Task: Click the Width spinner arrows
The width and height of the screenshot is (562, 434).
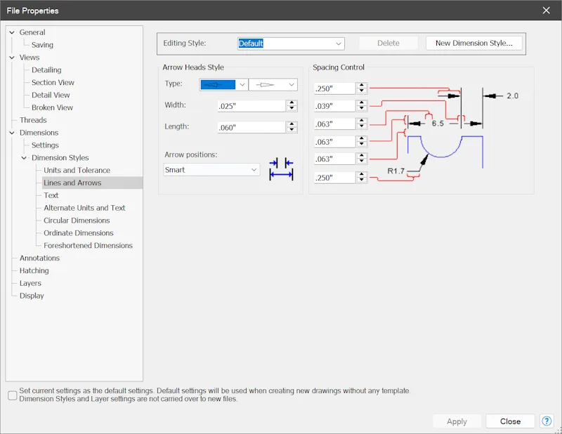Action: point(292,106)
